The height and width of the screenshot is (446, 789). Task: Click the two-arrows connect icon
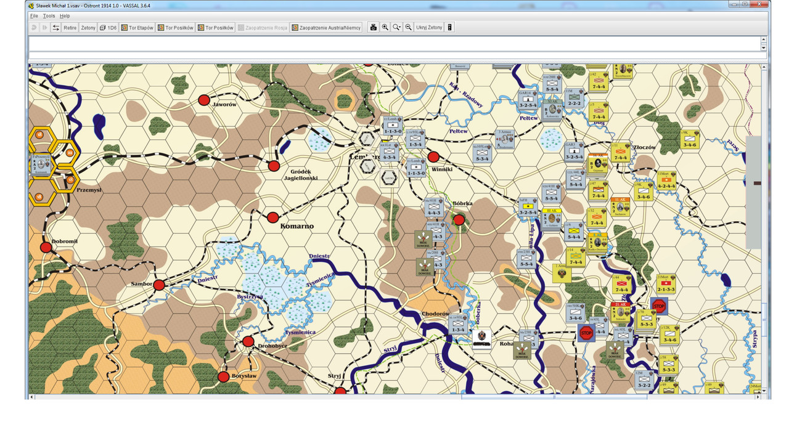55,28
